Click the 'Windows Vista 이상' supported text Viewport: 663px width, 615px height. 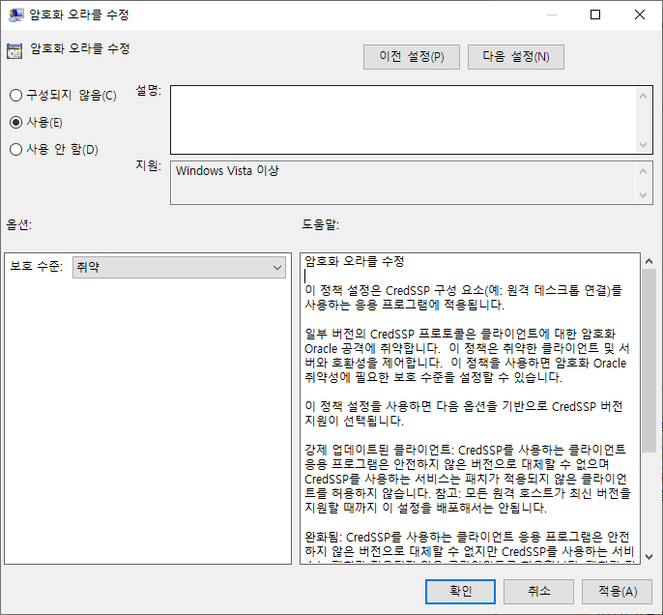coord(227,171)
